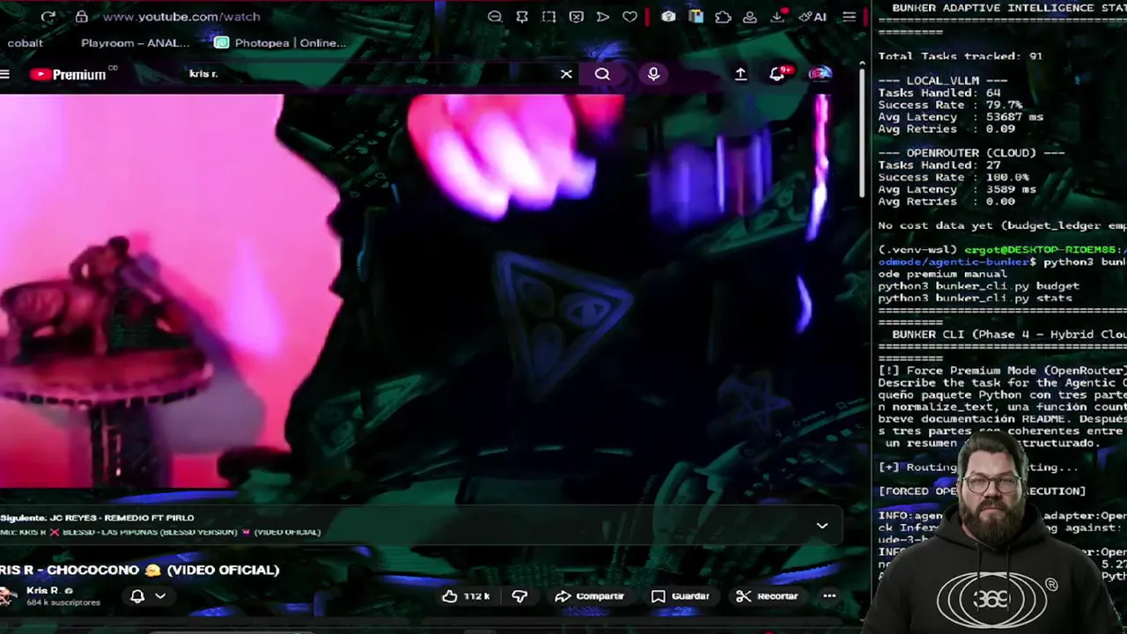Click the play arrow icon in browser toolbar
Image resolution: width=1127 pixels, height=634 pixels.
pos(603,17)
